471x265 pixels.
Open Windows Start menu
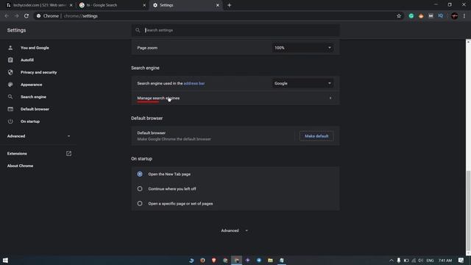(x=5, y=260)
